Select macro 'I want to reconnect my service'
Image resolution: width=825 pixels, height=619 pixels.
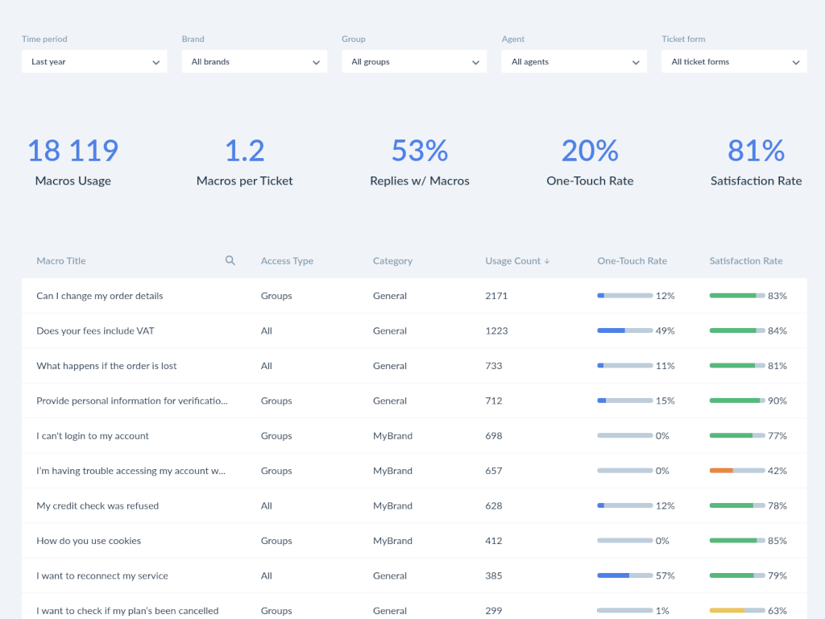(x=102, y=575)
